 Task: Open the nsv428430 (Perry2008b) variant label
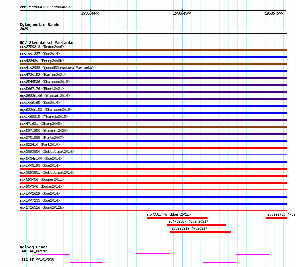click(42, 61)
